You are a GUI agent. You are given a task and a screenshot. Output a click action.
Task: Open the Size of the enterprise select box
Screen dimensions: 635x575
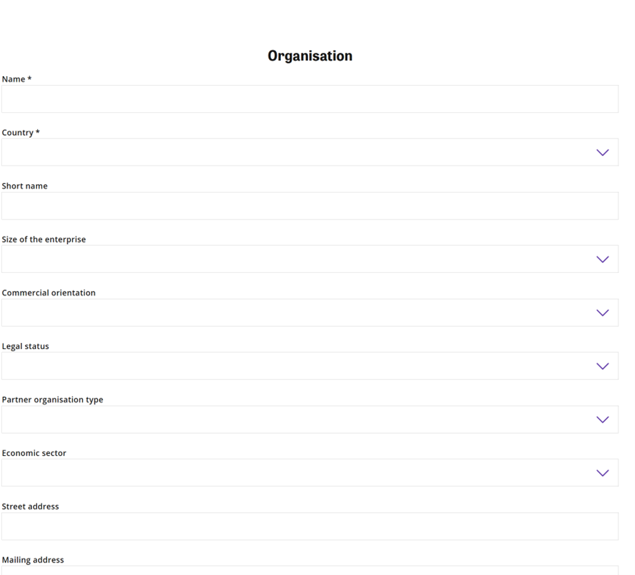point(297,259)
